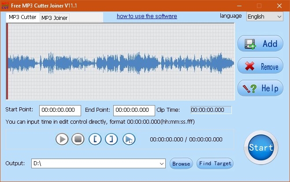
Task: Click into the End Point time field
Action: pos(134,110)
